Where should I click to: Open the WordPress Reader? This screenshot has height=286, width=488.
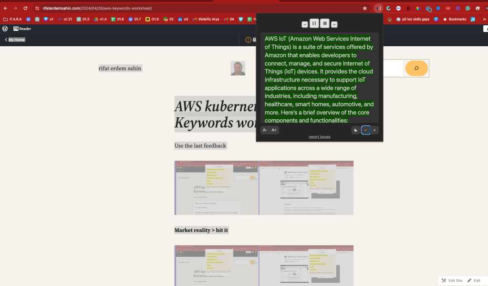click(22, 29)
